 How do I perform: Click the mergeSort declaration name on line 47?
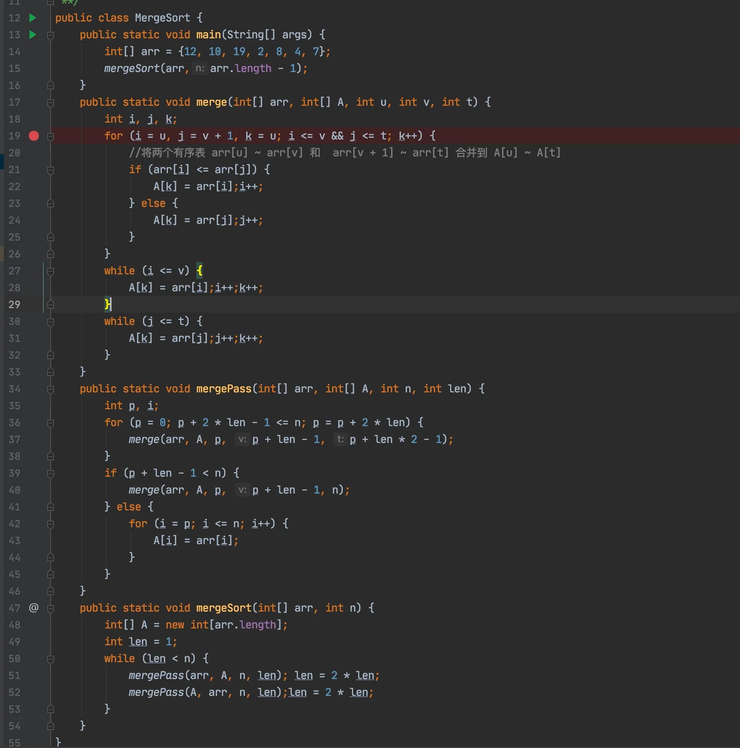pos(224,608)
